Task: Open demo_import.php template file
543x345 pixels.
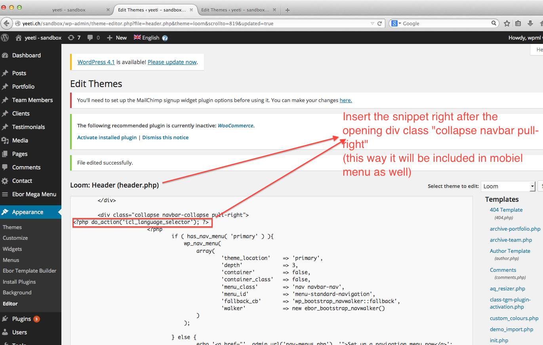Action: (512, 330)
